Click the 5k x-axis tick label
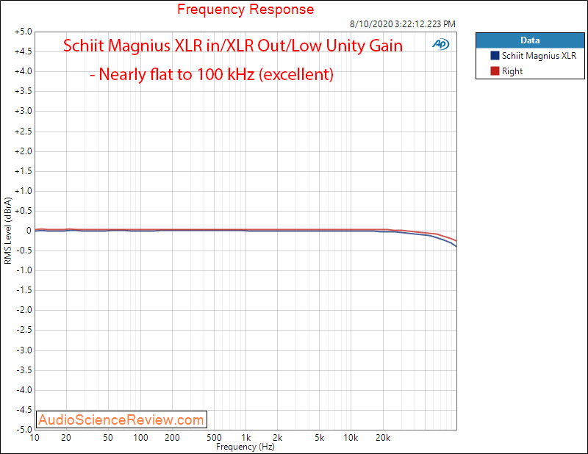Viewport: 588px width, 454px height. 320,438
